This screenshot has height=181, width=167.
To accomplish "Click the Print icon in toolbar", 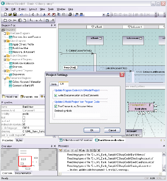I will [70, 14].
